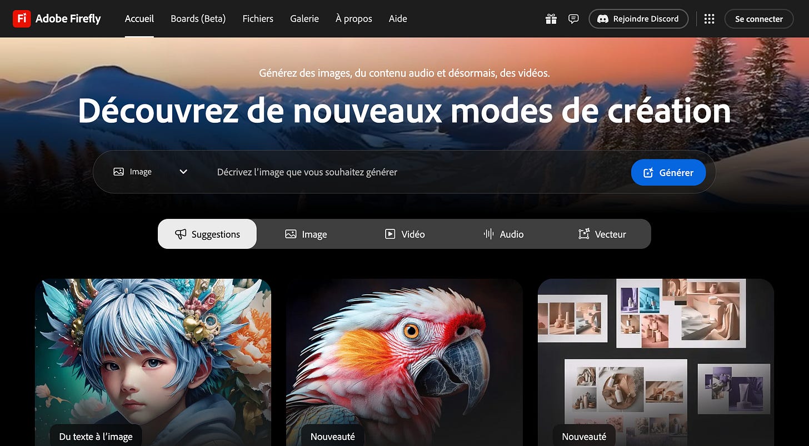Click the image icon in the prompt bar
The image size is (809, 446).
[x=118, y=172]
